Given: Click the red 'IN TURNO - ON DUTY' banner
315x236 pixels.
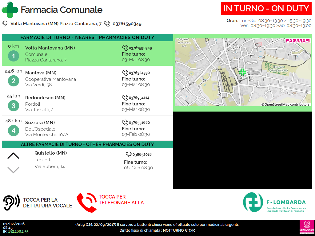Looking at the screenshot, I should coord(266,9).
